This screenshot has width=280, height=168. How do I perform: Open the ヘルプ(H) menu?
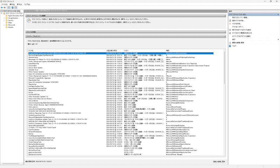click(27, 4)
